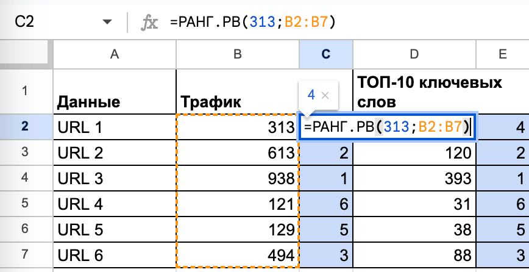529x272 pixels.
Task: Select row 4 header
Action: [25, 179]
